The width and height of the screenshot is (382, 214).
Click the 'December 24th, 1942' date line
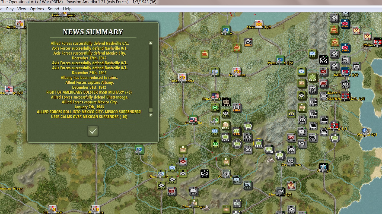pos(89,73)
